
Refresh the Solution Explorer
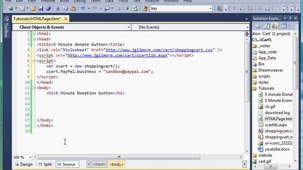pyautogui.click(x=267, y=26)
